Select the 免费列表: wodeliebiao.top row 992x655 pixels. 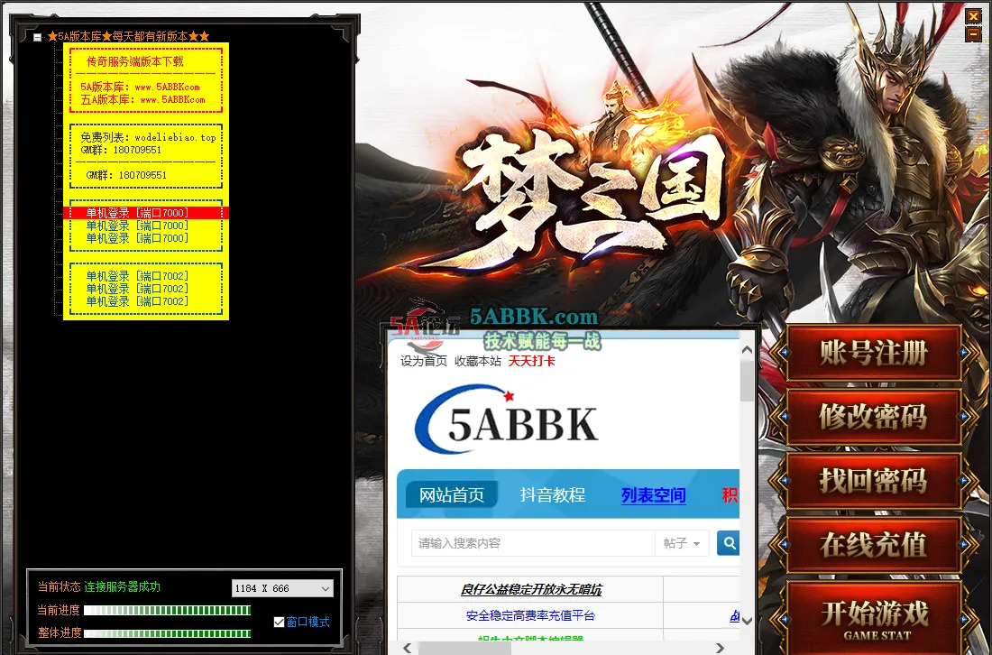(148, 137)
